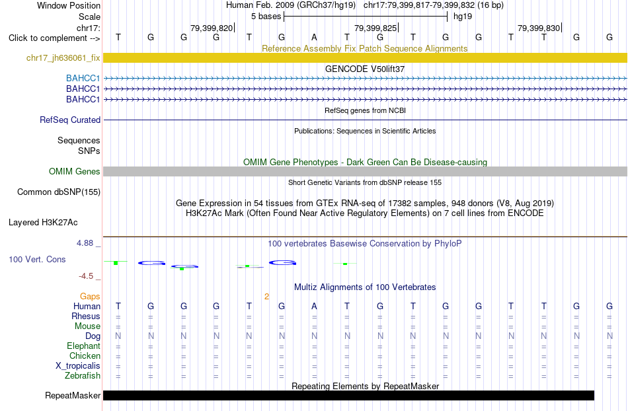Click the large blue G conservation logo letter
The image size is (628, 411).
coord(282,263)
